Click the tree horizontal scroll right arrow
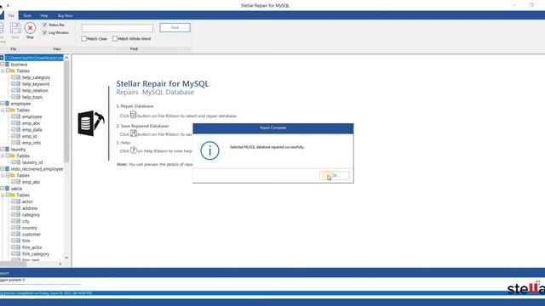 tap(60, 264)
